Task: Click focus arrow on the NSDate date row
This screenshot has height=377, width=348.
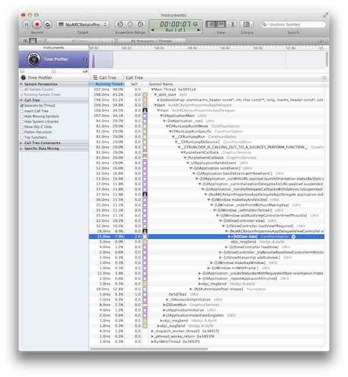Action: tap(293, 237)
